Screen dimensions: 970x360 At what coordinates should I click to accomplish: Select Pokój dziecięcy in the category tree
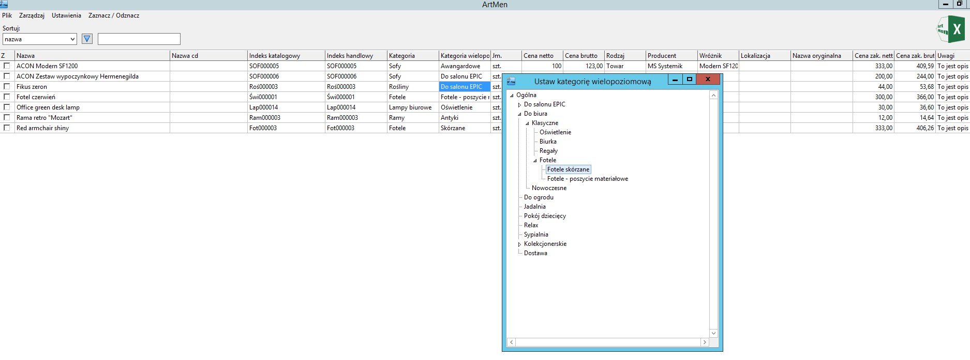click(545, 216)
